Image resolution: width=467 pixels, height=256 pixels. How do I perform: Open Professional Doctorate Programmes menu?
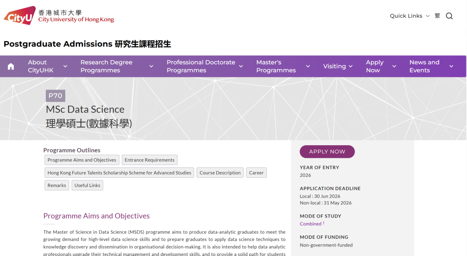(x=201, y=66)
